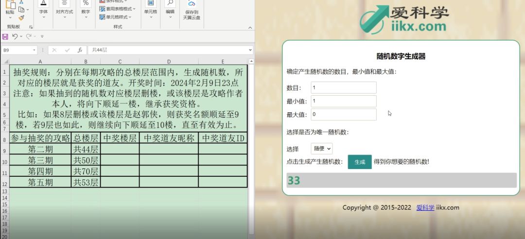The image size is (525, 239).
Task: Select column D header
Action: pyautogui.click(x=169, y=62)
